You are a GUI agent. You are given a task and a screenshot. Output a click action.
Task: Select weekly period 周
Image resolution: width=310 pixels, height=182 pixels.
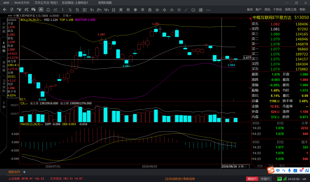[121, 10]
